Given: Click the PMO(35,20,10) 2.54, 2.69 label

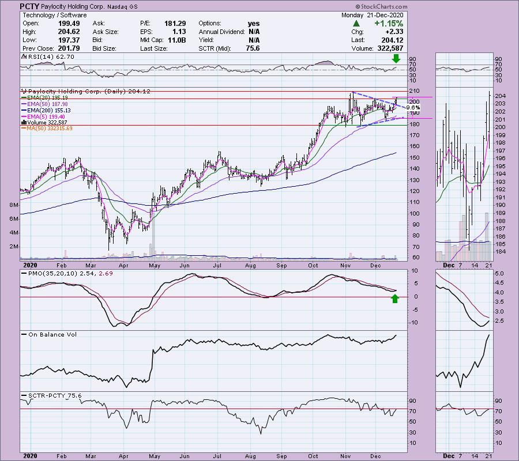Looking at the screenshot, I should pos(70,274).
